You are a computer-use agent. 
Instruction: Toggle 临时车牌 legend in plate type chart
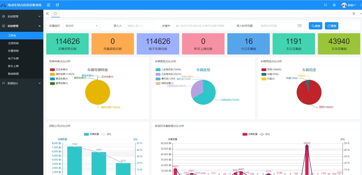pos(62,74)
